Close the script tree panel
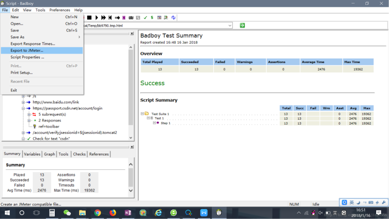The height and width of the screenshot is (219, 389). pyautogui.click(x=132, y=33)
